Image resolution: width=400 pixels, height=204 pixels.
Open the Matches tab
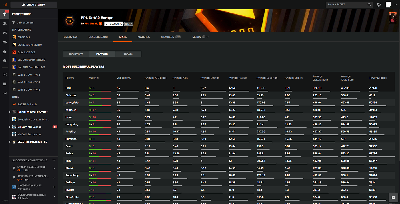point(143,37)
